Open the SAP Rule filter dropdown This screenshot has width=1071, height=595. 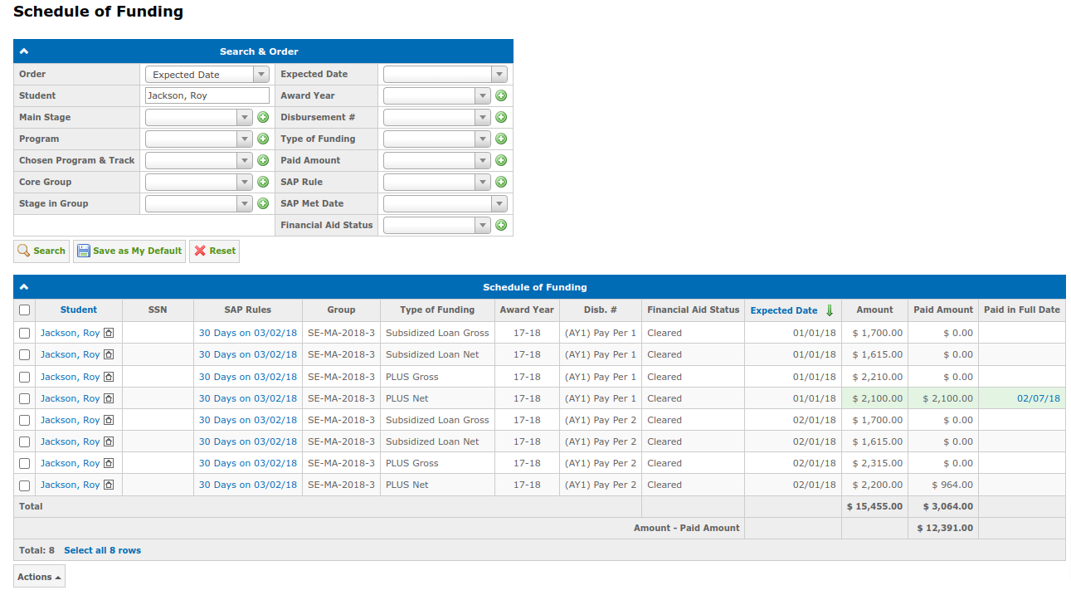(x=437, y=182)
